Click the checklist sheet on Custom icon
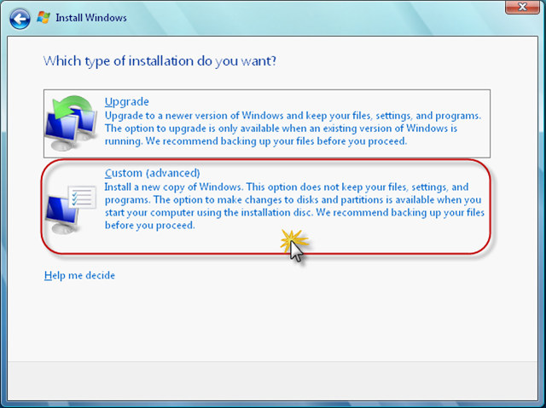Screen dimensions: 546x408 point(82,197)
